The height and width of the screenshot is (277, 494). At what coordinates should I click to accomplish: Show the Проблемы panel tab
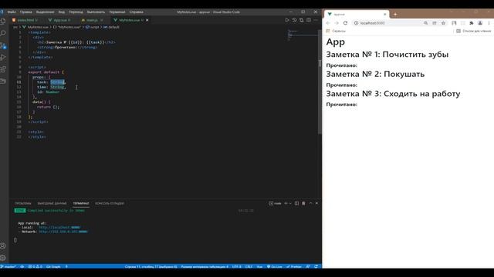tap(22, 203)
